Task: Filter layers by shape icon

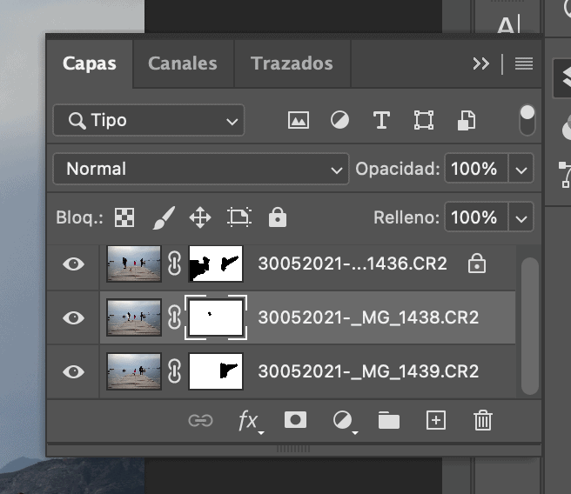Action: tap(424, 120)
